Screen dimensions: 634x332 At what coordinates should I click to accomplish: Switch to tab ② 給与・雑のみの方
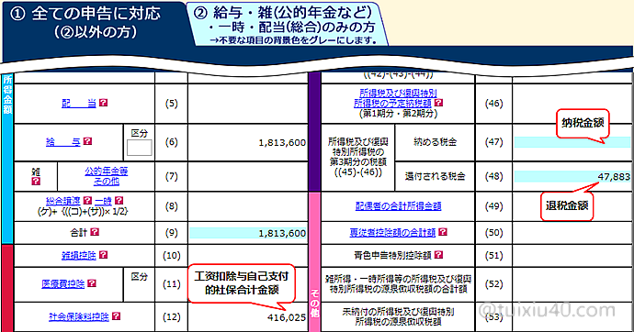click(x=287, y=24)
